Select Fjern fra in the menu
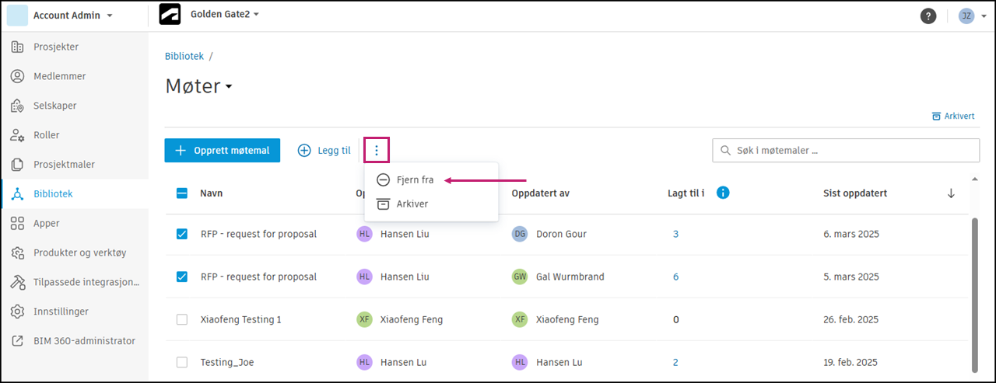This screenshot has width=996, height=383. pyautogui.click(x=415, y=180)
